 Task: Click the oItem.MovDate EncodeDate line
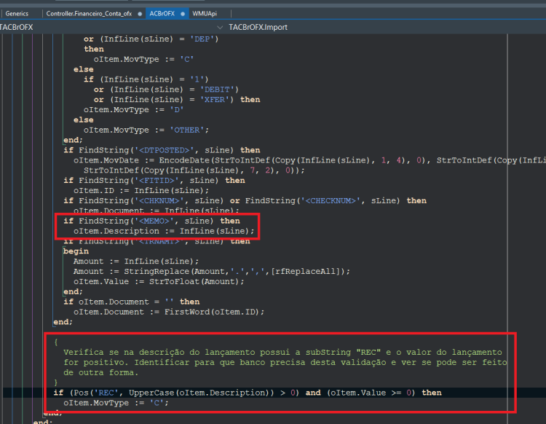click(309, 160)
